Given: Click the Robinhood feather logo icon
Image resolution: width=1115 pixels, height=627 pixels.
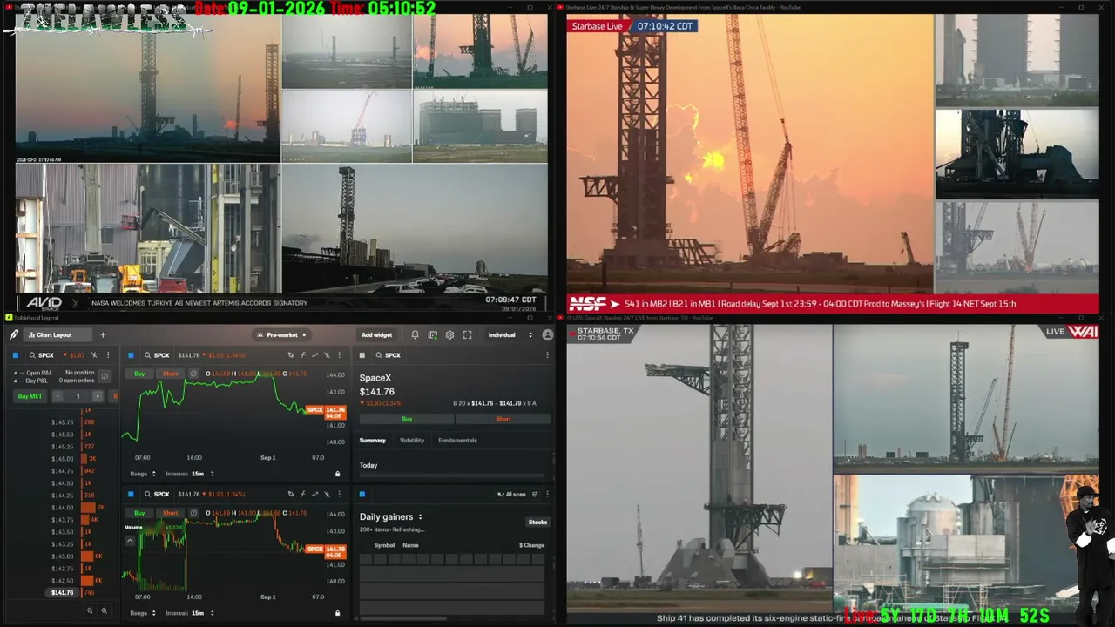Looking at the screenshot, I should click(x=15, y=334).
